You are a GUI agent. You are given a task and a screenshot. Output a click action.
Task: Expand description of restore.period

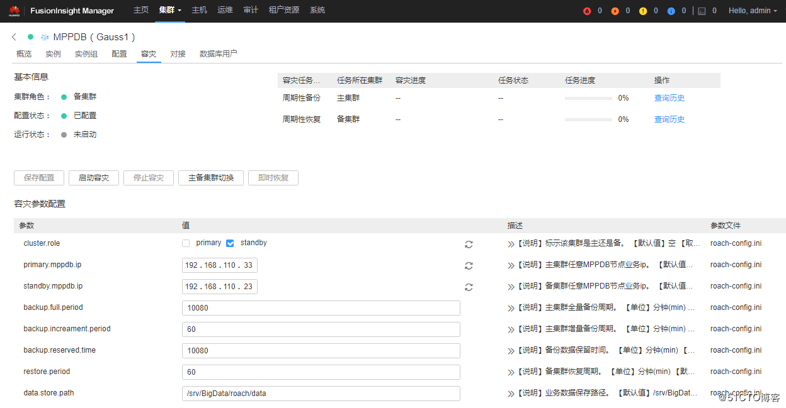point(511,372)
